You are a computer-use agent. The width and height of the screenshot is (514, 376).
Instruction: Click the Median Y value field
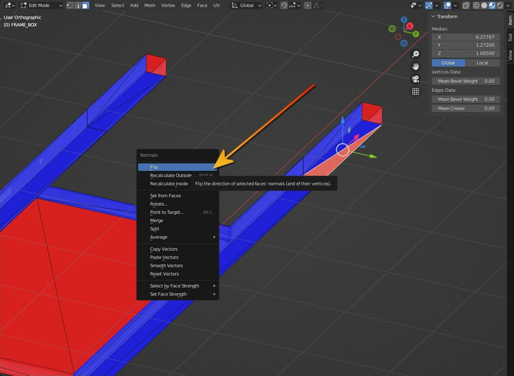pyautogui.click(x=465, y=45)
